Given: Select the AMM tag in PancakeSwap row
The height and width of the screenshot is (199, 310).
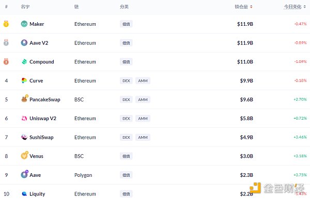Looking at the screenshot, I should pyautogui.click(x=143, y=100).
